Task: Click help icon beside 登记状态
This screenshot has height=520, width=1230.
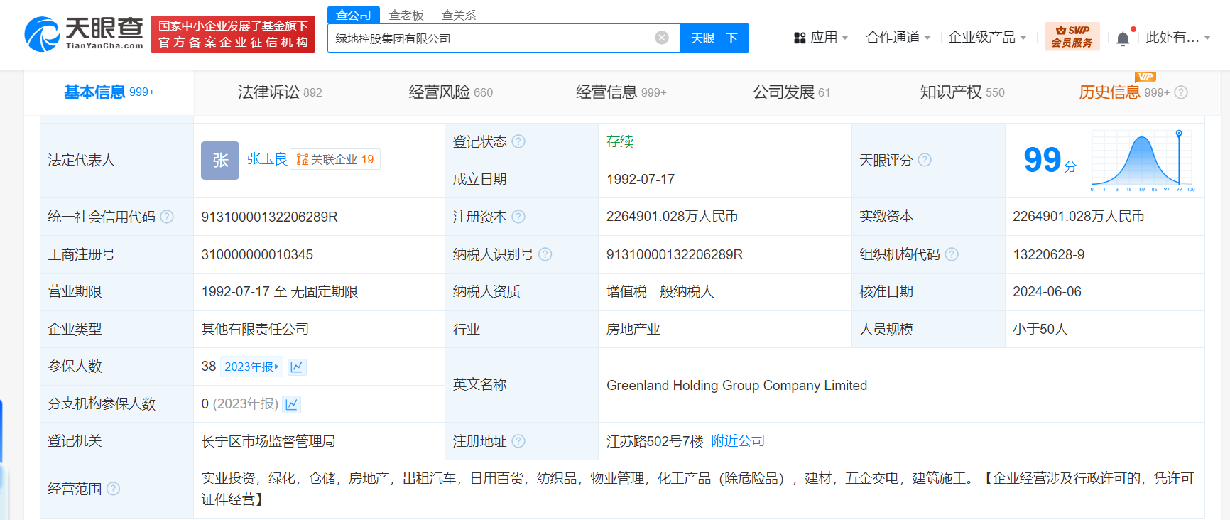Action: 518,141
